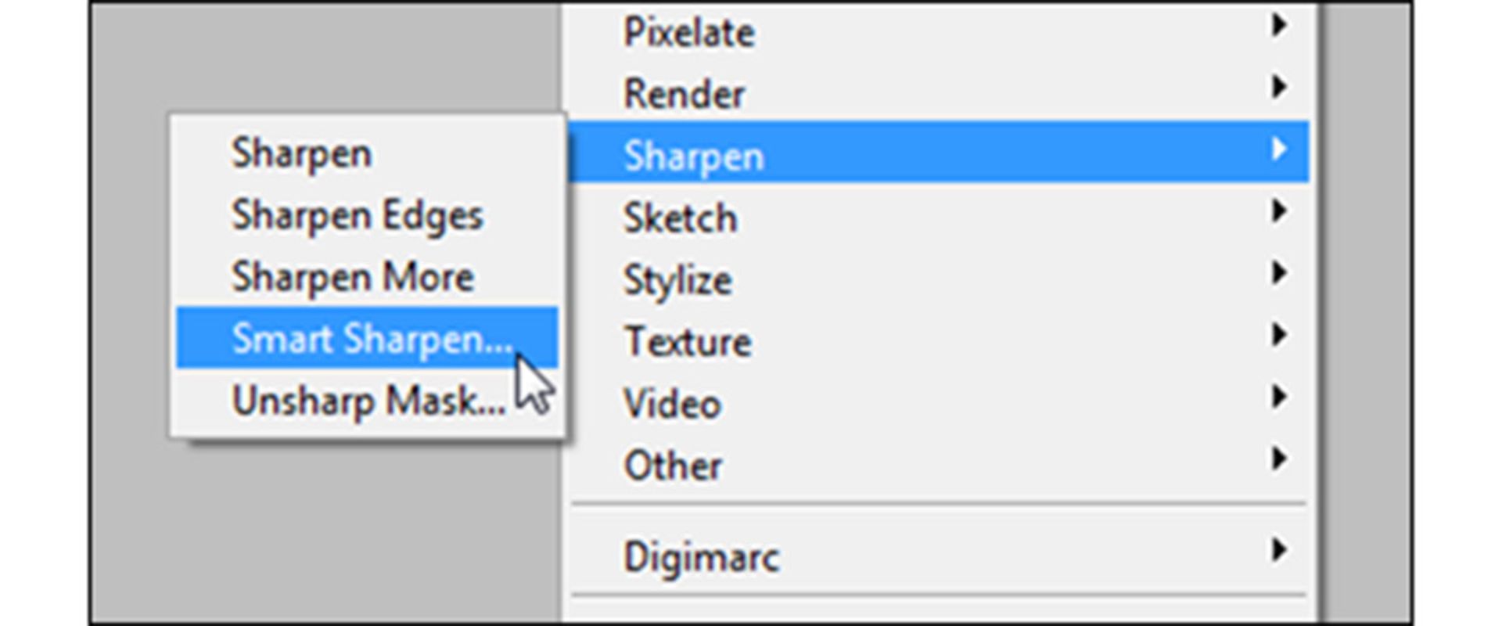Click the highlighted Sharpen filter category
The width and height of the screenshot is (1502, 626).
coord(939,153)
